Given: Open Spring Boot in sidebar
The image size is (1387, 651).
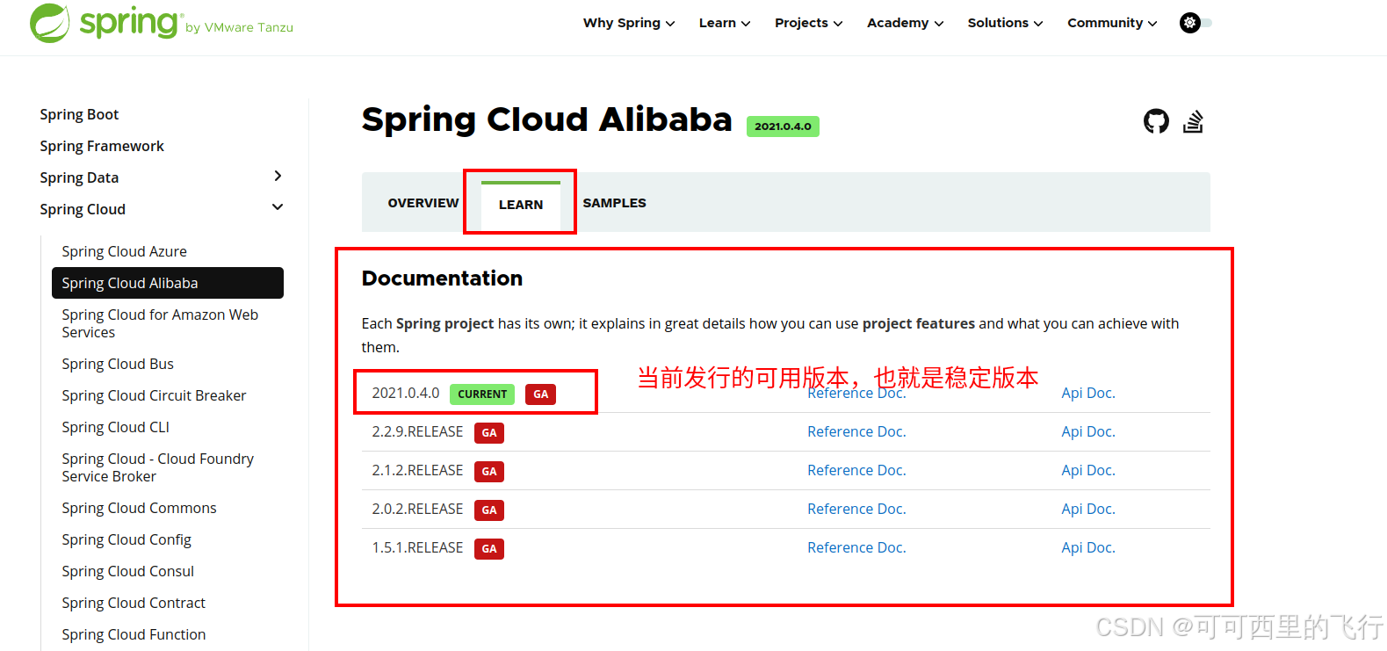Looking at the screenshot, I should (x=79, y=114).
